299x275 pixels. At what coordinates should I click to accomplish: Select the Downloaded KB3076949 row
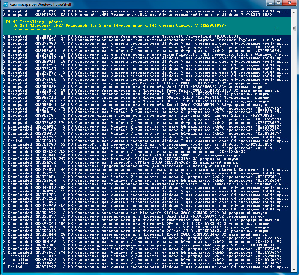click(x=146, y=206)
